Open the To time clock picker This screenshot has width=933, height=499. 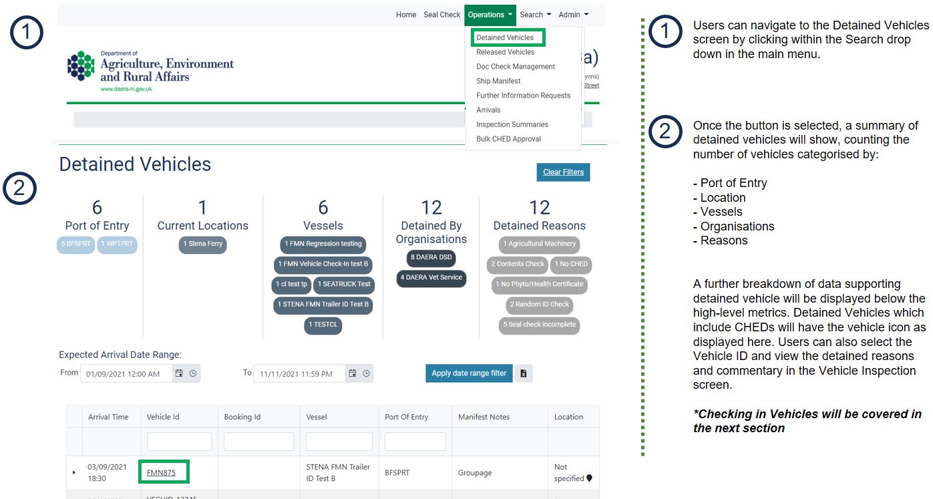click(x=366, y=373)
